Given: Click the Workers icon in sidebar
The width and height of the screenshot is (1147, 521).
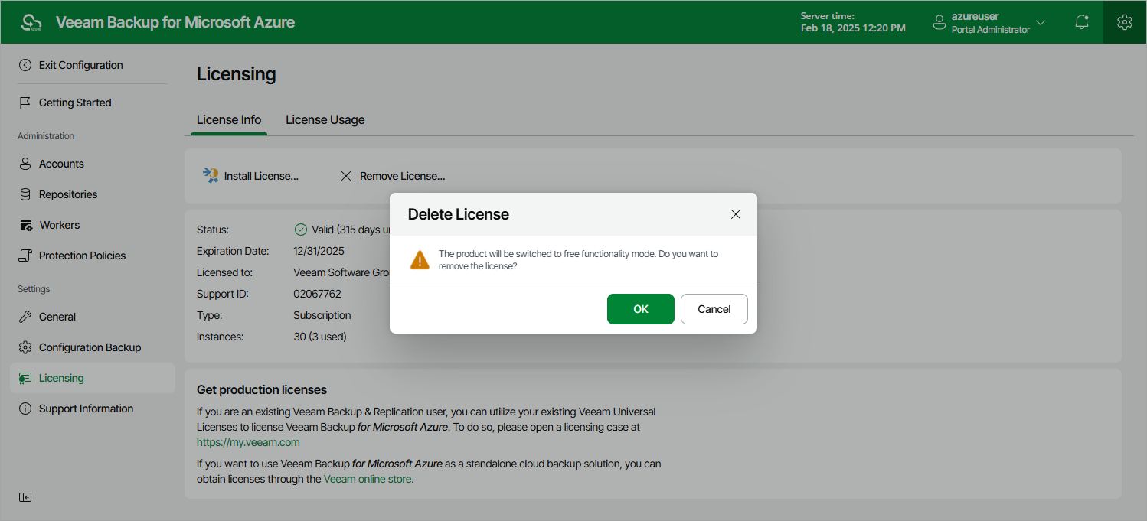Looking at the screenshot, I should [25, 225].
